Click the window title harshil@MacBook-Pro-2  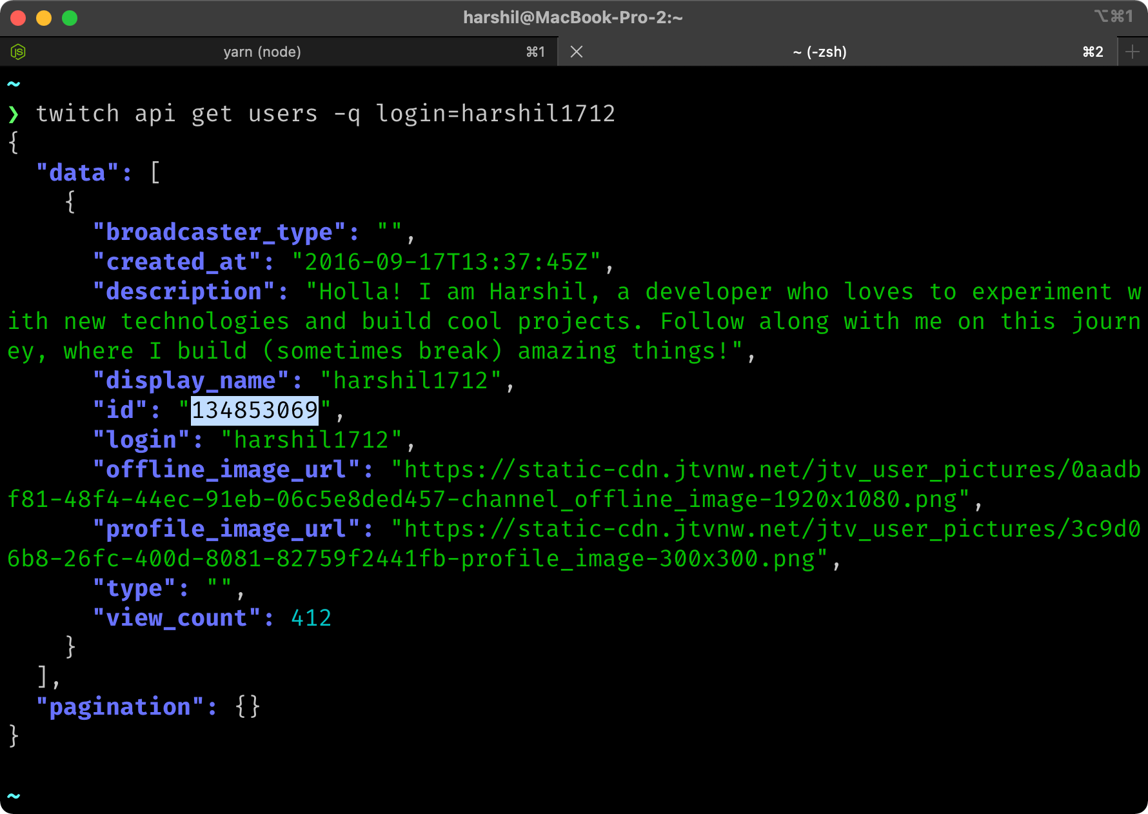573,17
